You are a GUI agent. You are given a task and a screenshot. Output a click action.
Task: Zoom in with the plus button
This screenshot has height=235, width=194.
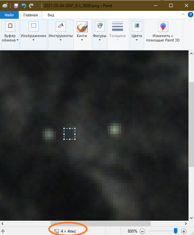pos(184,231)
